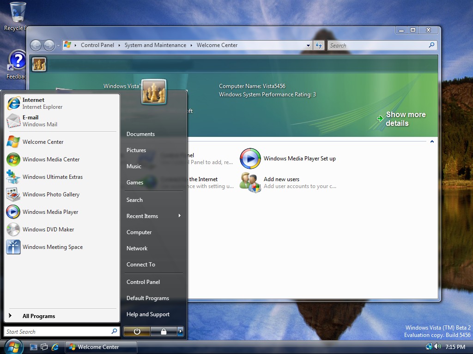Click network icon in system tray
The width and height of the screenshot is (473, 354).
click(429, 347)
